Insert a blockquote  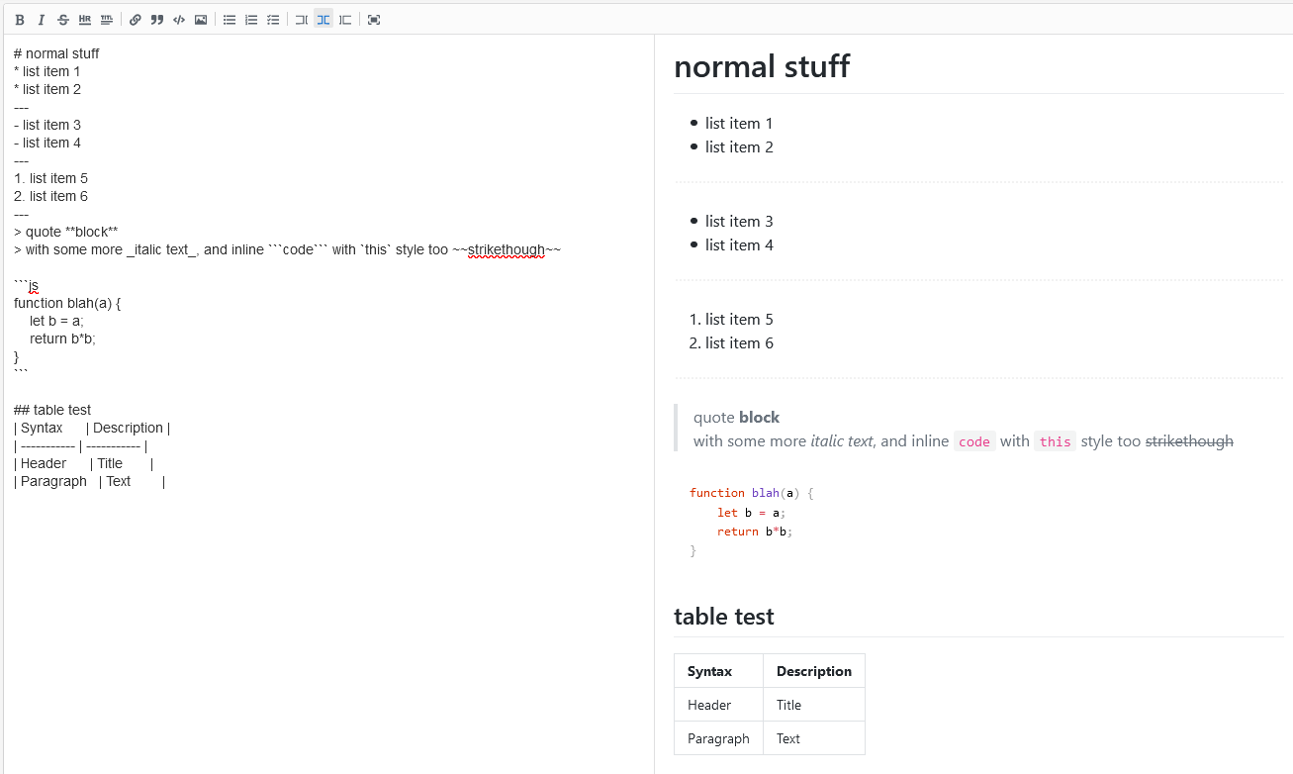coord(156,19)
